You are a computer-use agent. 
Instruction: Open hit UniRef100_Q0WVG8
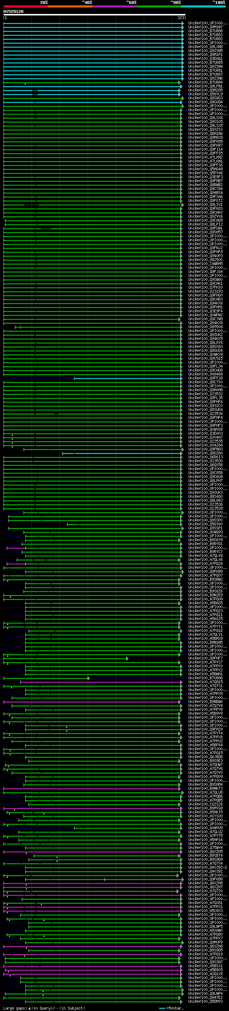pos(205,430)
